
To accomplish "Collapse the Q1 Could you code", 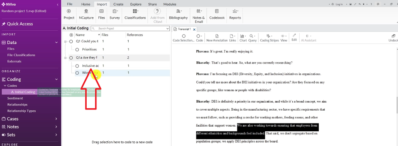I will (x=65, y=41).
